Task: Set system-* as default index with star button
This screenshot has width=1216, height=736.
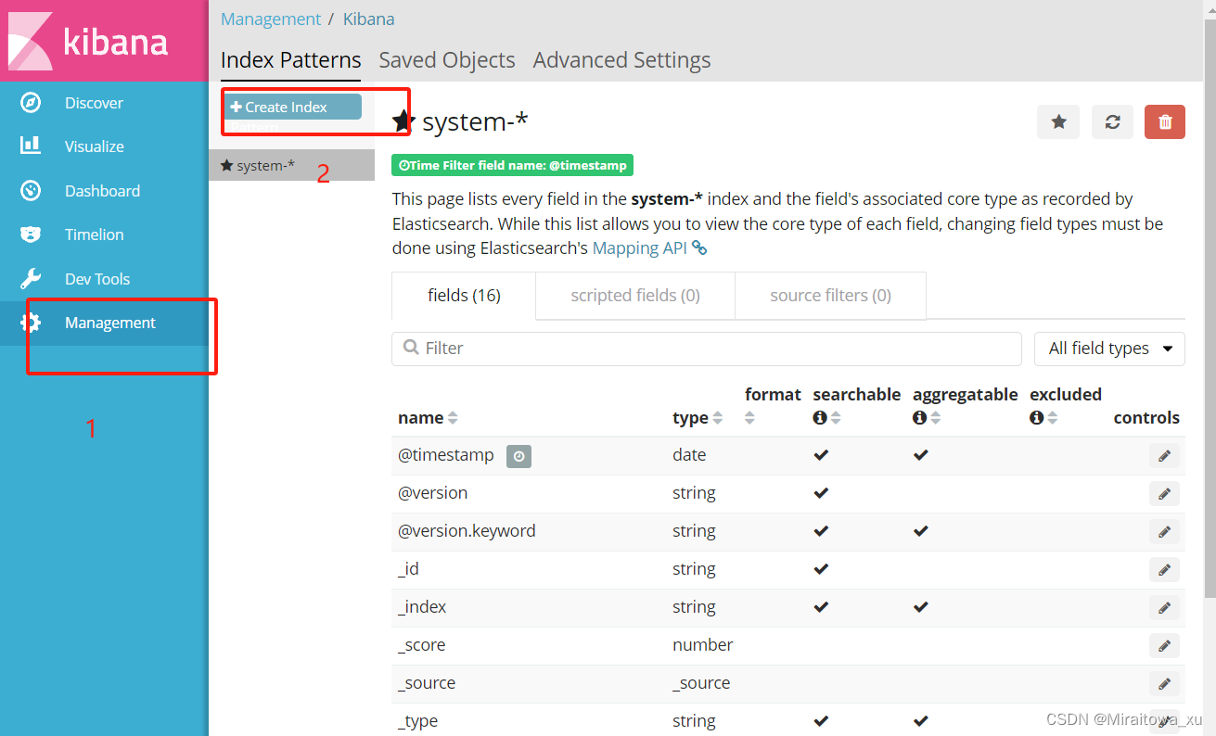Action: point(1058,121)
